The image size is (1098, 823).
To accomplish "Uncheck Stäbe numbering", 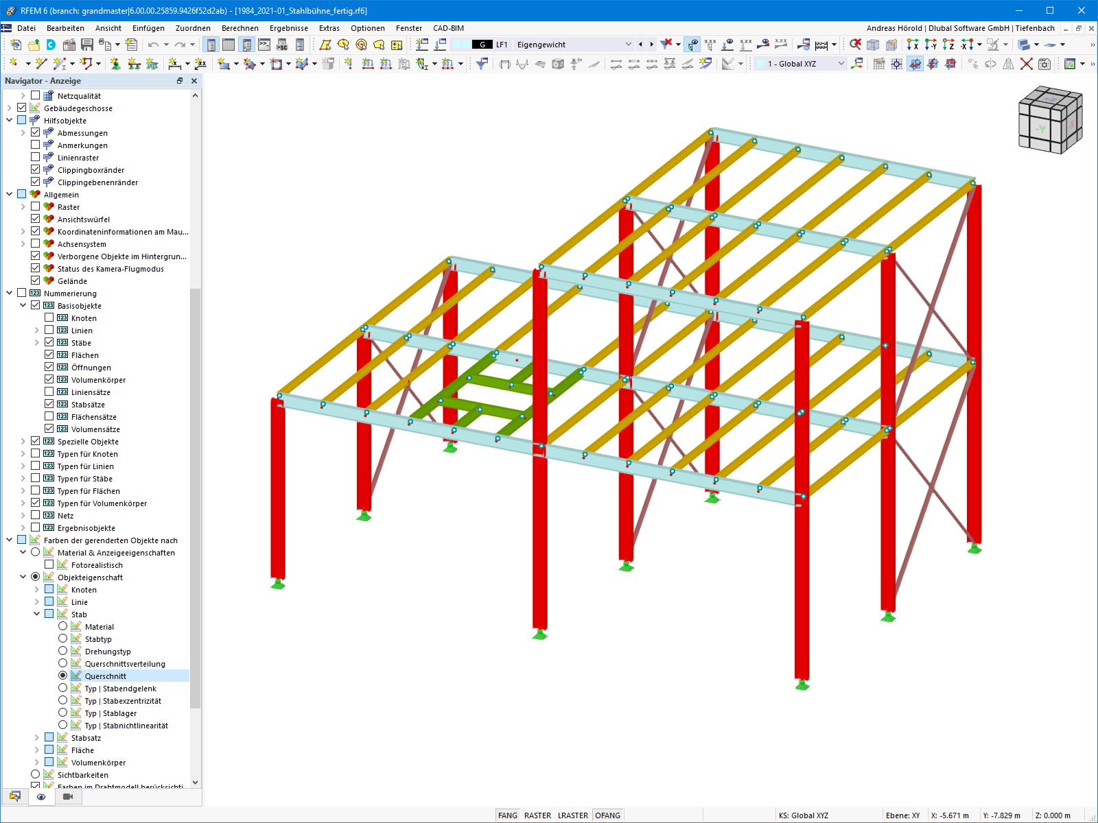I will click(x=49, y=342).
